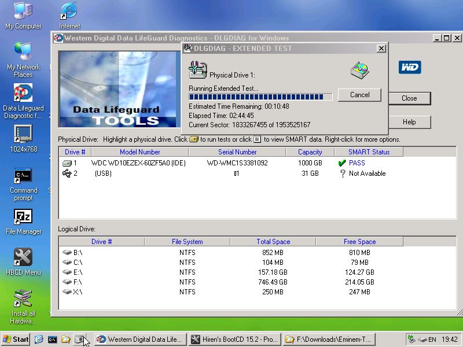Sort physical drives by Model Number column
The image size is (463, 347).
[x=140, y=152]
